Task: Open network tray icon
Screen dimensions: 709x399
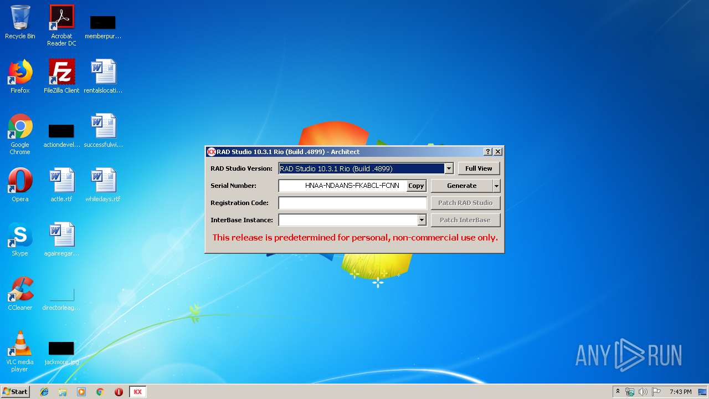Action: [x=630, y=392]
